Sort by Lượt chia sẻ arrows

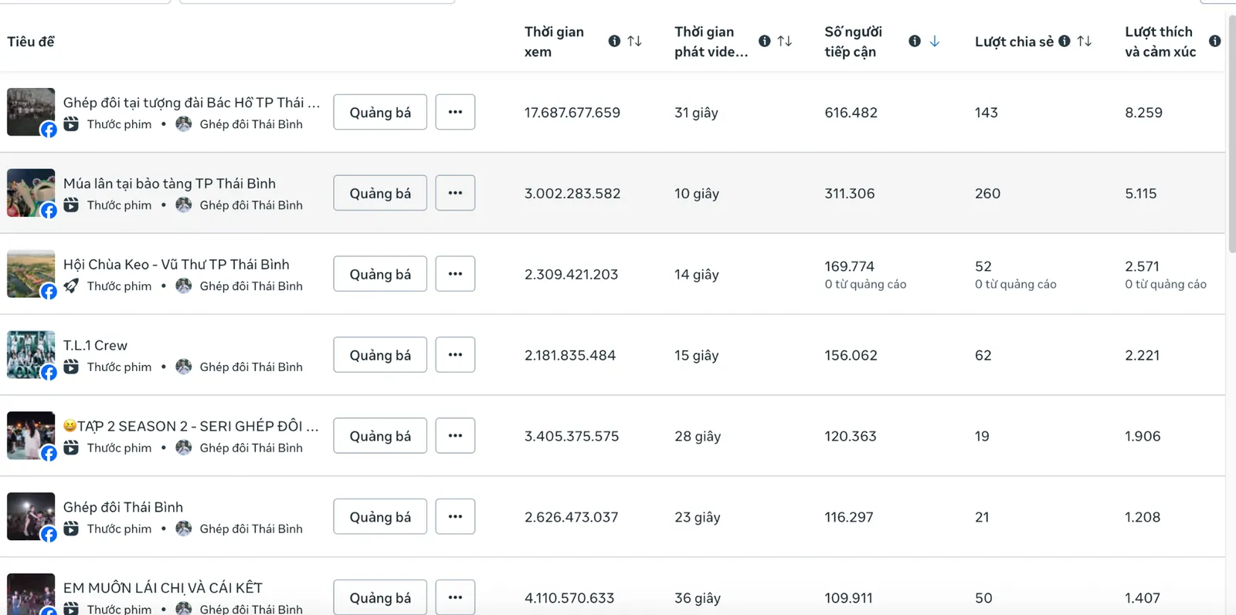pos(1084,41)
